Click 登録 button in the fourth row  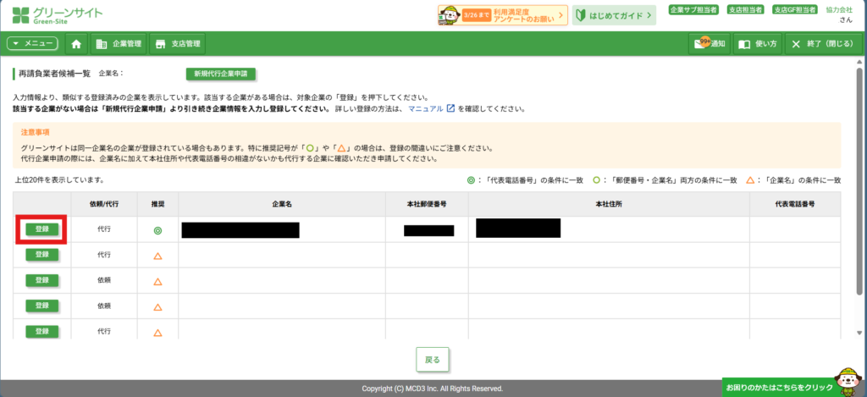(x=41, y=306)
